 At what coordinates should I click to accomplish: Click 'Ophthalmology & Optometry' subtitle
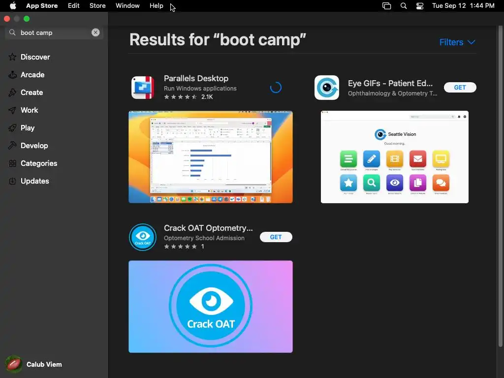(x=392, y=93)
